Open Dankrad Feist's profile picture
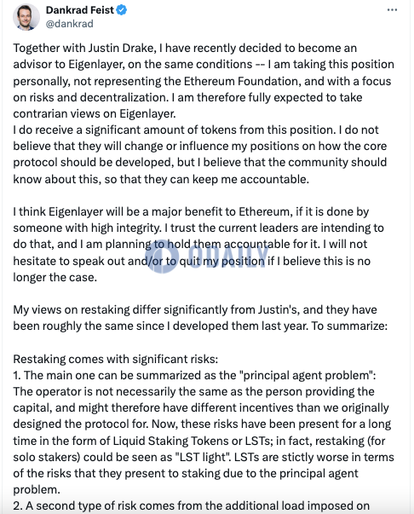This screenshot has width=414, height=514. tap(26, 16)
